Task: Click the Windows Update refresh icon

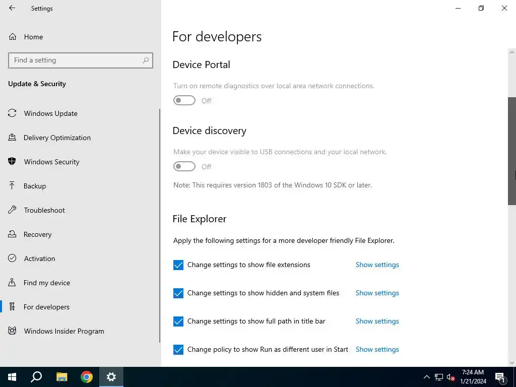Action: point(12,113)
